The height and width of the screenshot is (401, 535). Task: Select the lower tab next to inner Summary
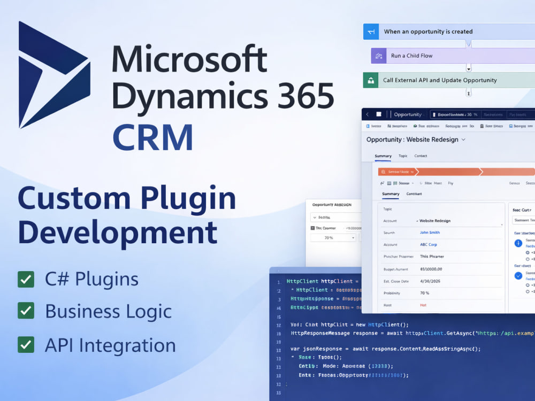414,194
